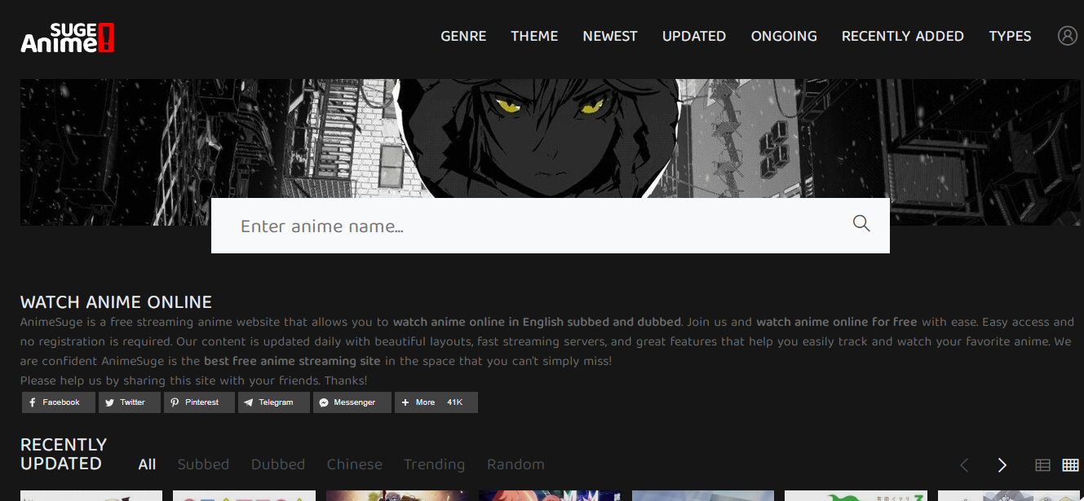This screenshot has height=501, width=1084.
Task: Open the user account icon
Action: [1068, 36]
